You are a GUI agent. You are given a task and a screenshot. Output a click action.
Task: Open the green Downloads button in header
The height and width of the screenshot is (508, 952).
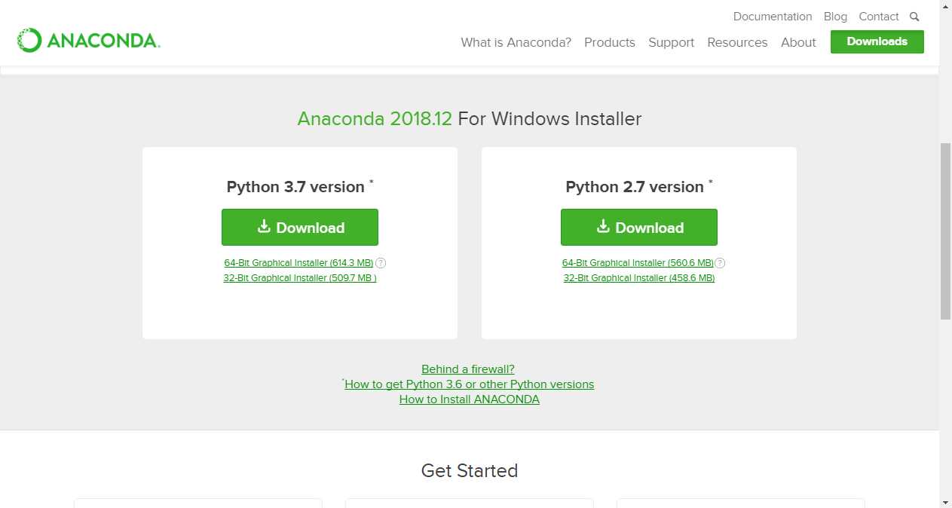[877, 41]
